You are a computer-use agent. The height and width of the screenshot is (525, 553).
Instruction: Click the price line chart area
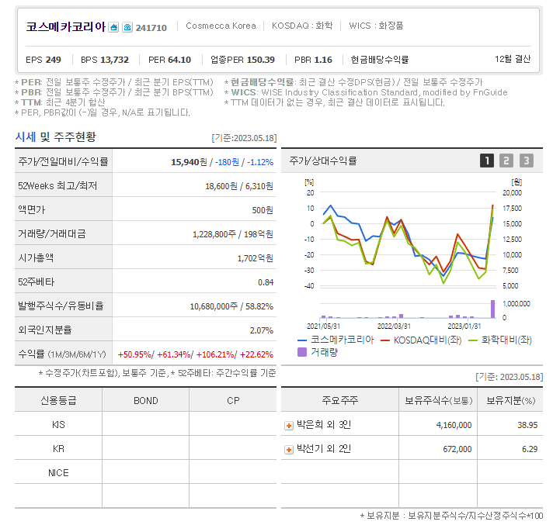[409, 239]
